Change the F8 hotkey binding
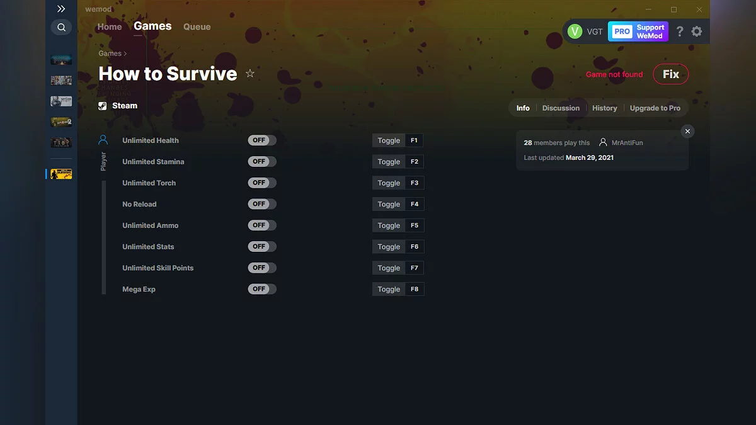Image resolution: width=756 pixels, height=425 pixels. tap(415, 289)
